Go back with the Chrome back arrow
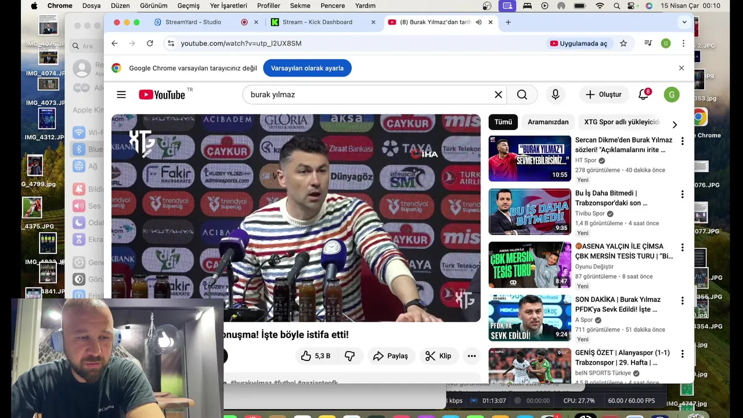 (x=114, y=44)
